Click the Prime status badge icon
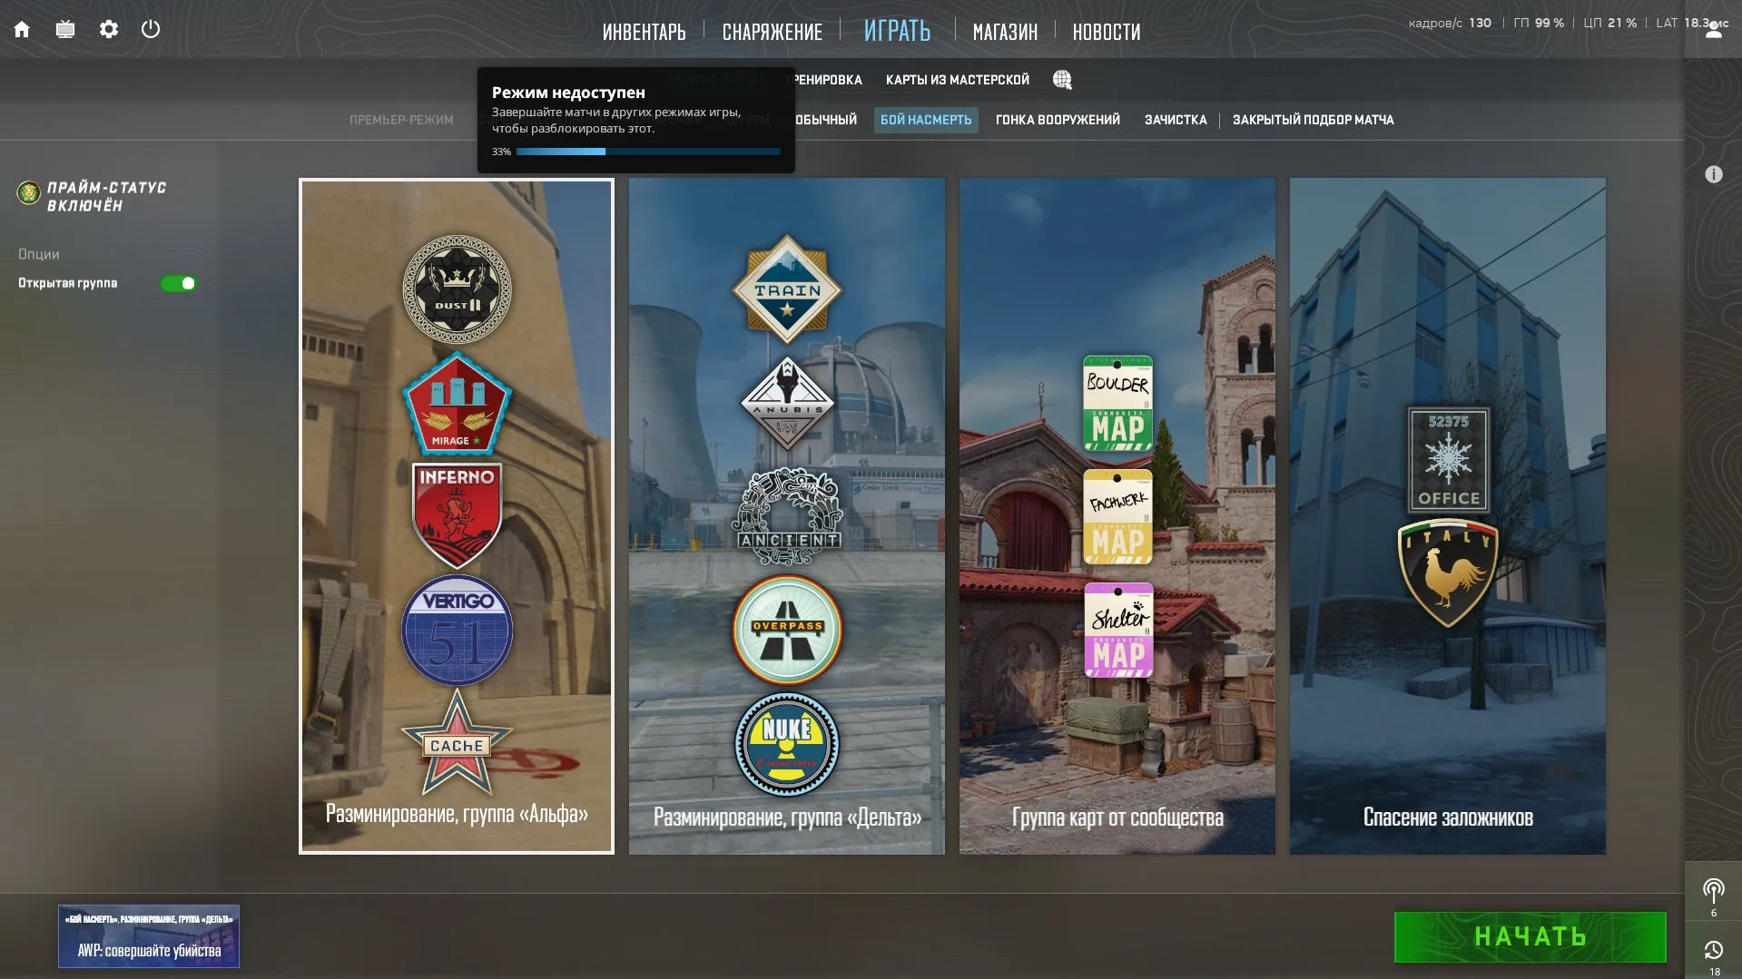 (x=29, y=192)
